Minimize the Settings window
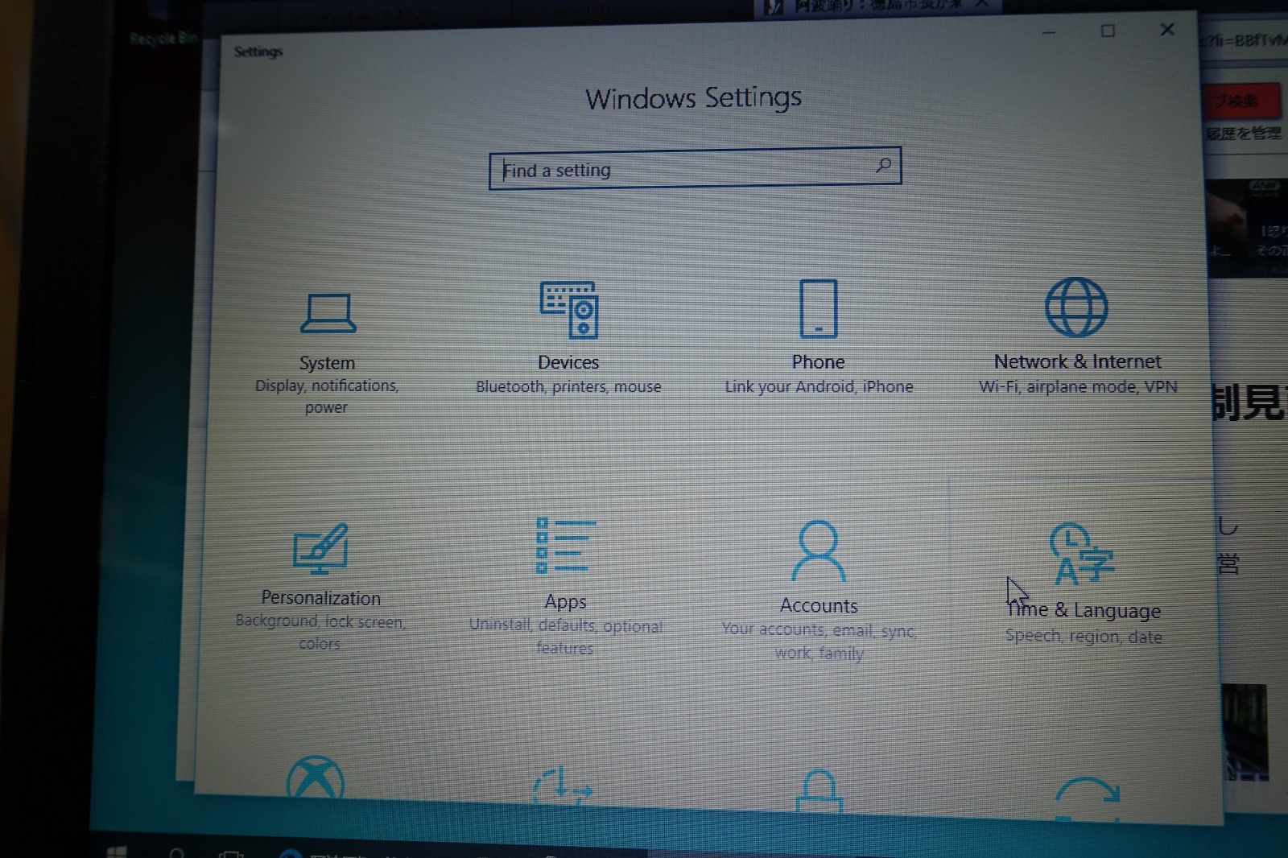This screenshot has width=1288, height=858. pyautogui.click(x=1049, y=32)
